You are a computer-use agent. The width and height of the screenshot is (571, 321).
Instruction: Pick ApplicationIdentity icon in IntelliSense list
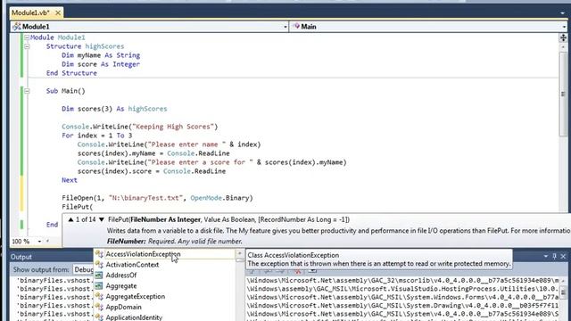(99, 317)
